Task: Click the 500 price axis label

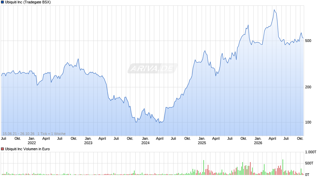Action: tap(308, 41)
